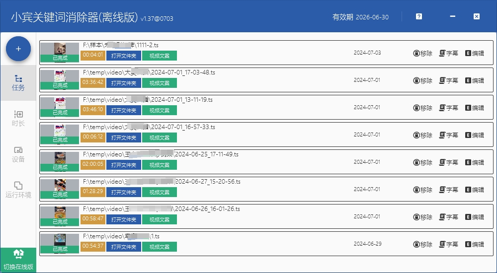Click 打开文件夹 for 1111-2.ts
The image size is (497, 273).
123,55
